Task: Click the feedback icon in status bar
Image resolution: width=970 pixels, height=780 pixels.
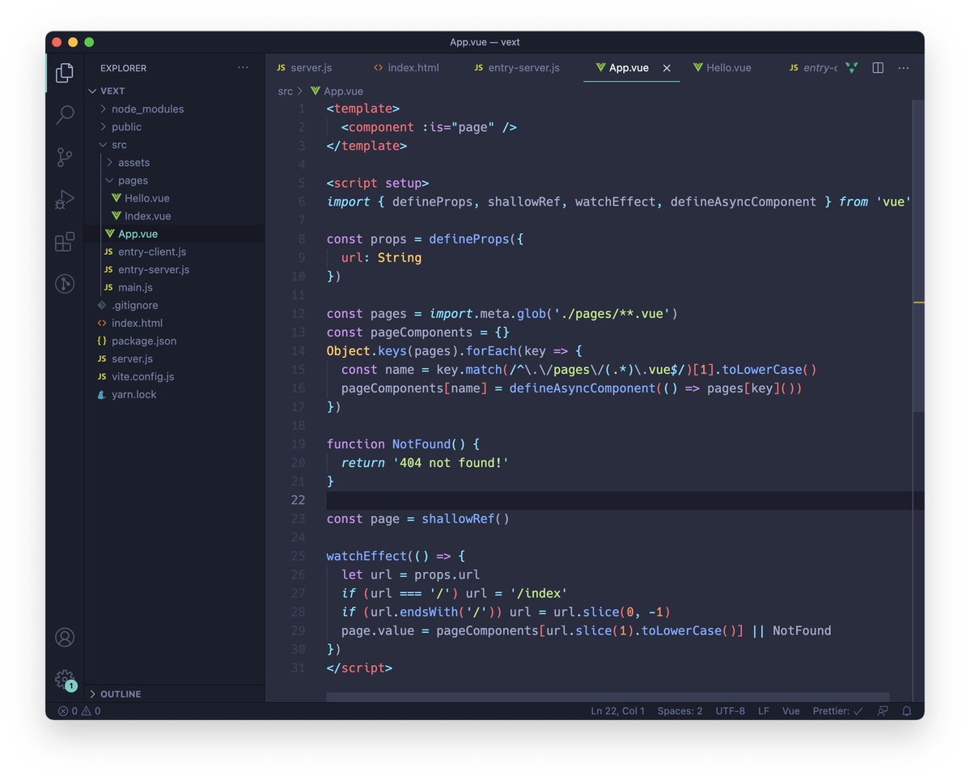Action: (883, 711)
